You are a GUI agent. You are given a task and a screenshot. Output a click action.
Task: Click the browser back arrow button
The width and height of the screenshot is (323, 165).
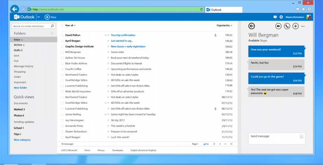15,9
